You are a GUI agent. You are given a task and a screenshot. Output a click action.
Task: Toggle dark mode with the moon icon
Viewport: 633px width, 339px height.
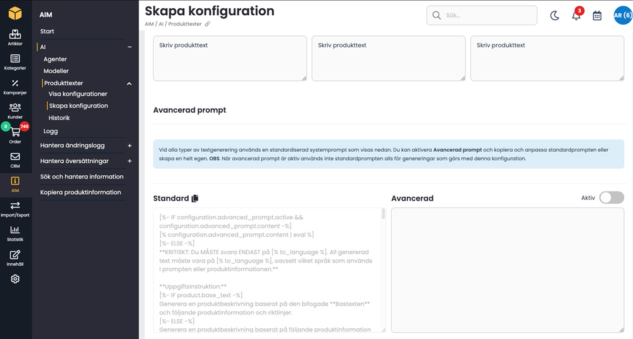555,16
